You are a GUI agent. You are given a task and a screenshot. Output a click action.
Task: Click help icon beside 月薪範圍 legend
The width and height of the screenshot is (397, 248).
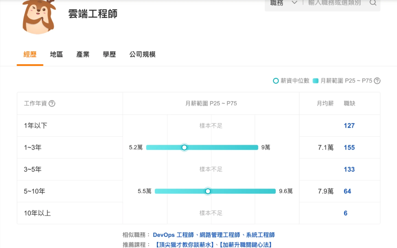coord(377,81)
